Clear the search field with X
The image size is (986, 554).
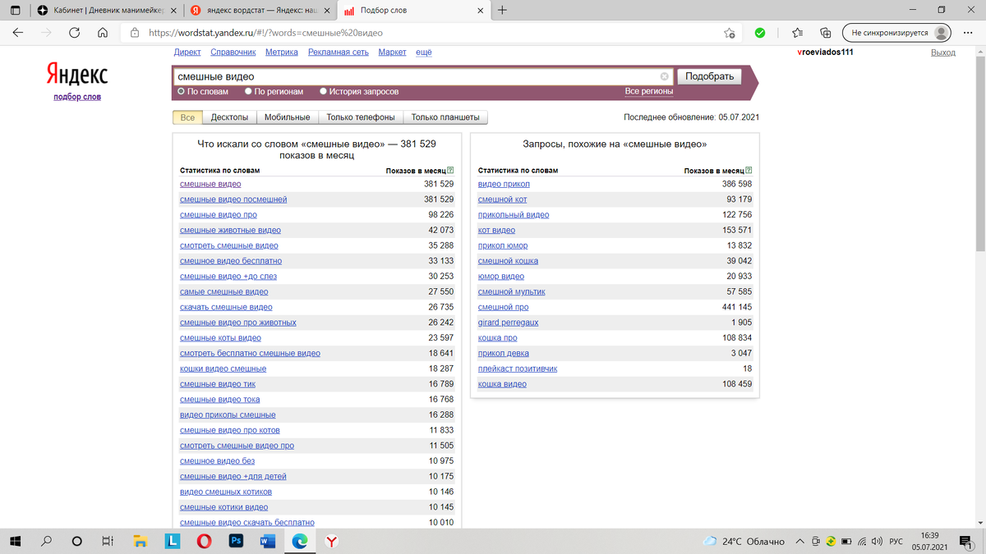[665, 76]
